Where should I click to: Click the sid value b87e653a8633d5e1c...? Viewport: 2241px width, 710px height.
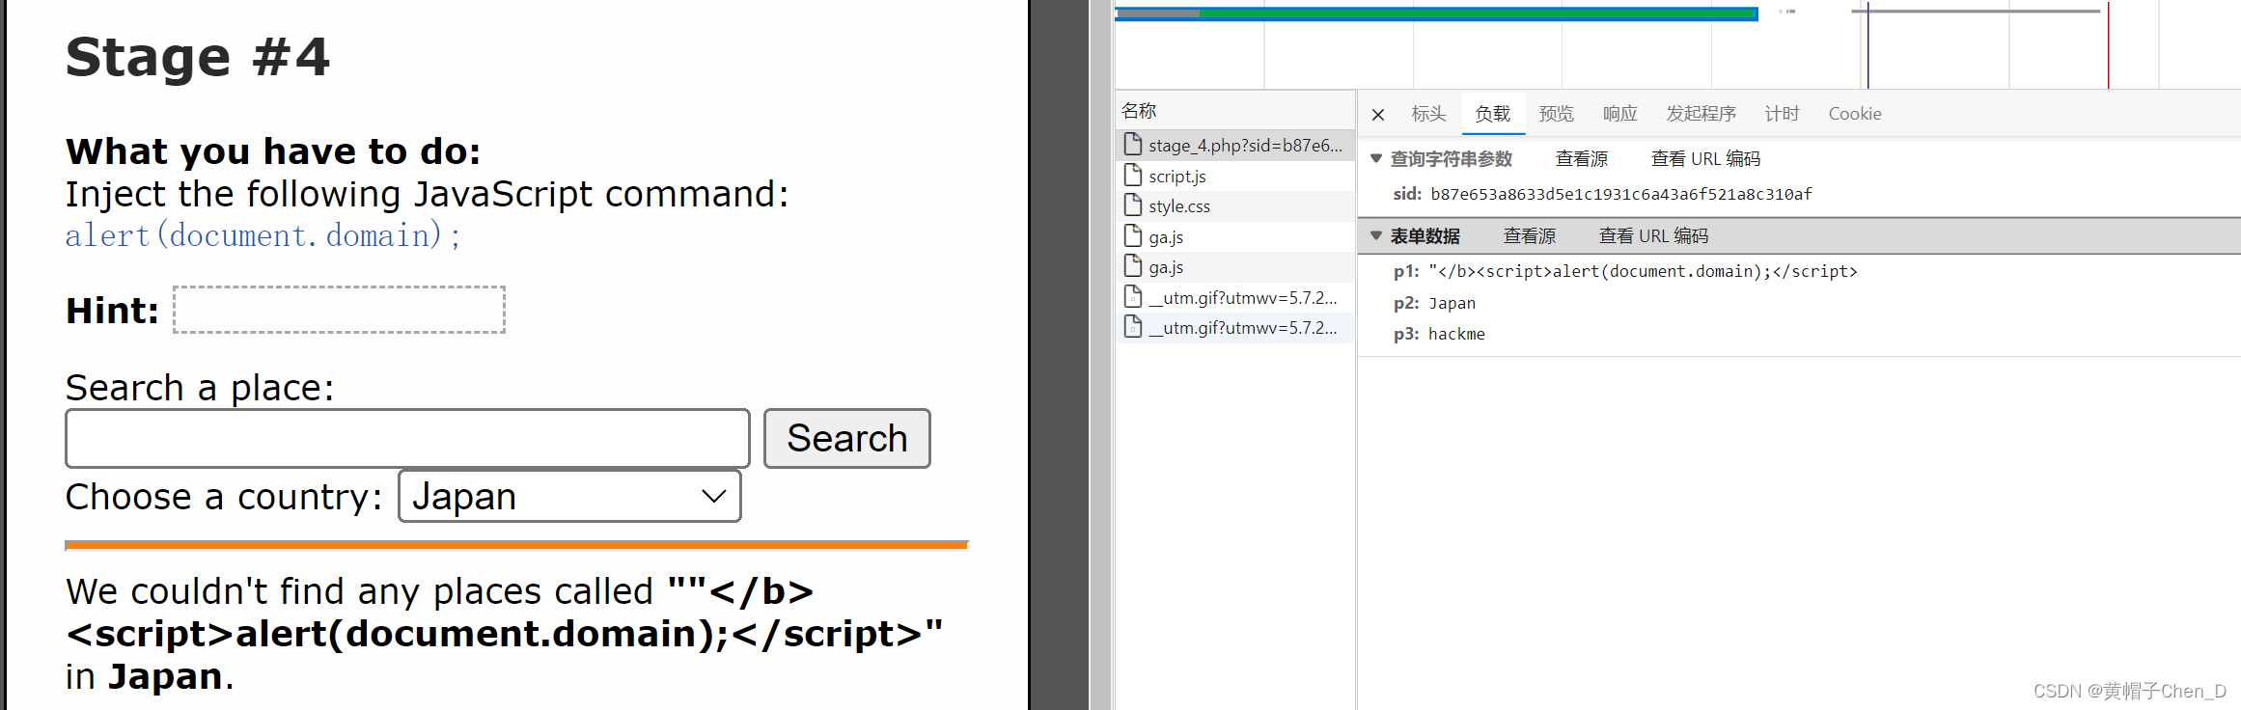(1621, 194)
